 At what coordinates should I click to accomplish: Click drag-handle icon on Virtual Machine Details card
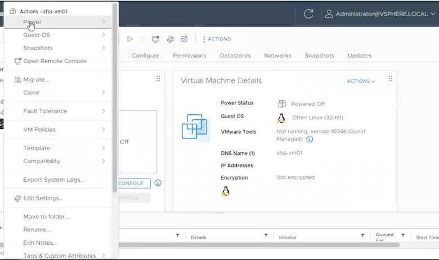coord(391,79)
